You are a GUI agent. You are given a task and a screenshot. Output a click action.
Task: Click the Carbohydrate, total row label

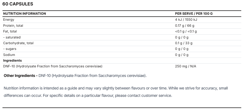coord(18,43)
